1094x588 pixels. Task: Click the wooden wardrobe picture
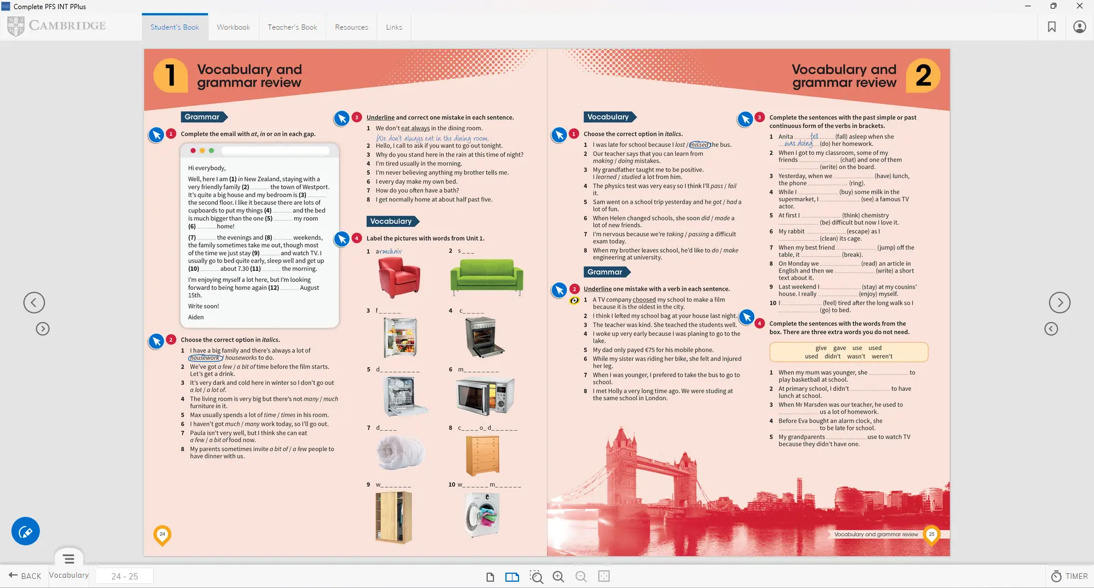394,517
